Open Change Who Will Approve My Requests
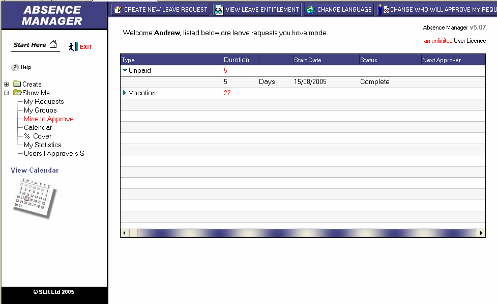Screen dimensions: 497x304 click(437, 10)
